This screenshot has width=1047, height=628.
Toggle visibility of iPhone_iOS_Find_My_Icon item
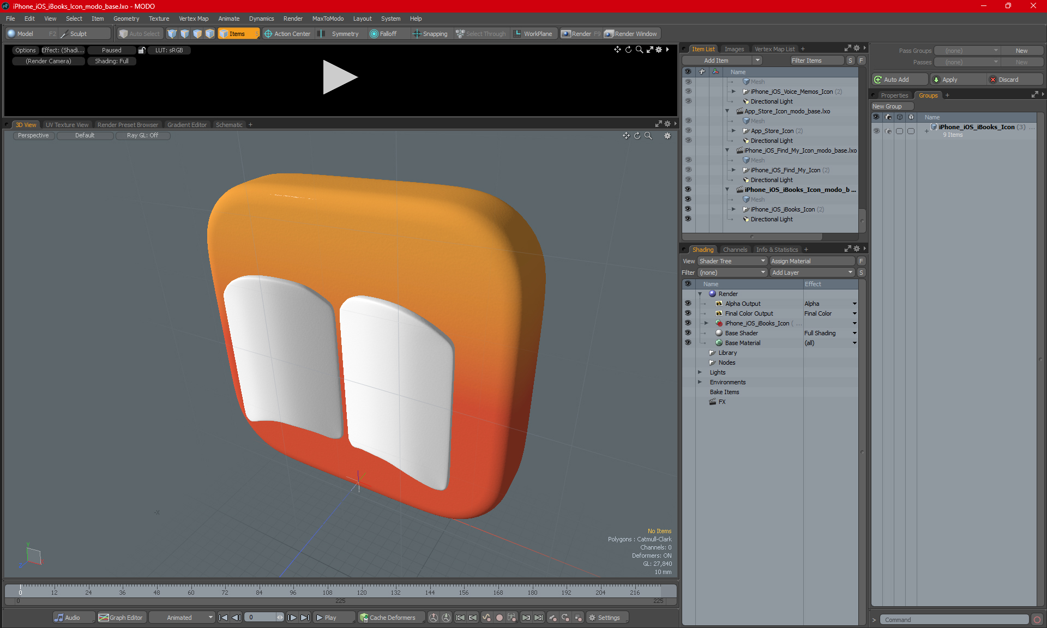click(688, 170)
